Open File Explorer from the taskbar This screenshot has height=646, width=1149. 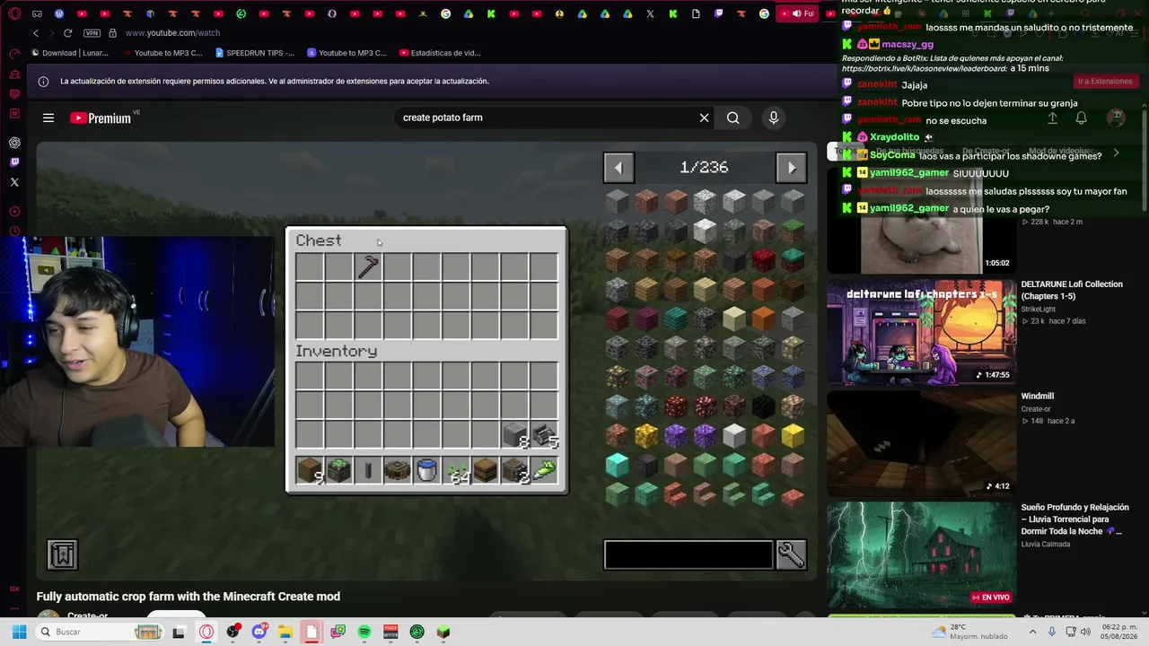(x=285, y=632)
